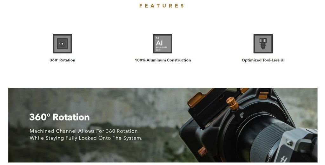Click the Hasselblad H logo on camera

(x=284, y=159)
